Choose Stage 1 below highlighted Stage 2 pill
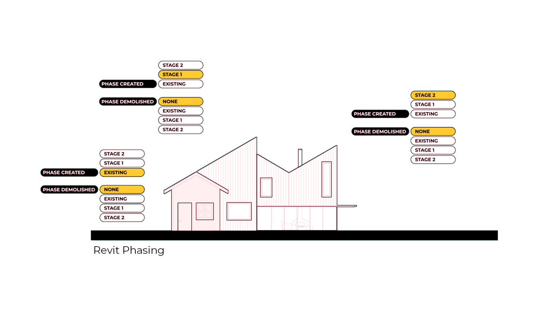This screenshot has width=551, height=310. coord(433,104)
